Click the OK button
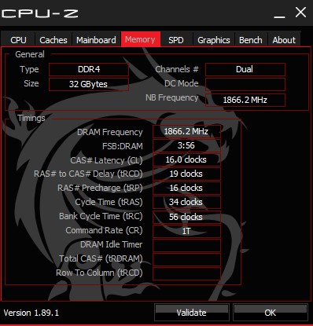Viewport: 313px width, 326px height. pyautogui.click(x=271, y=313)
